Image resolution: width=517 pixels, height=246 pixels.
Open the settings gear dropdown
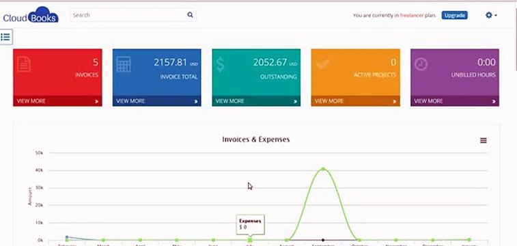click(x=491, y=15)
